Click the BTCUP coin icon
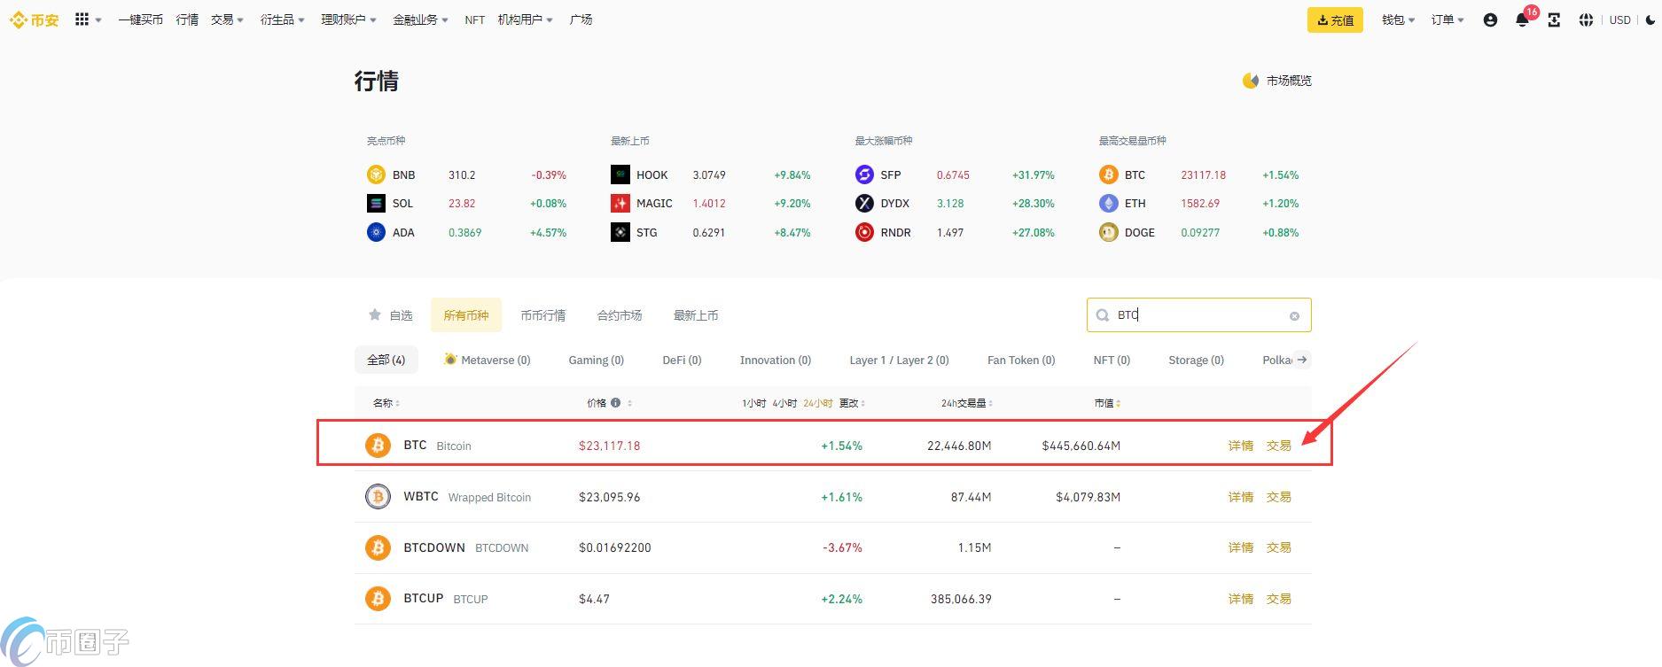 [378, 599]
